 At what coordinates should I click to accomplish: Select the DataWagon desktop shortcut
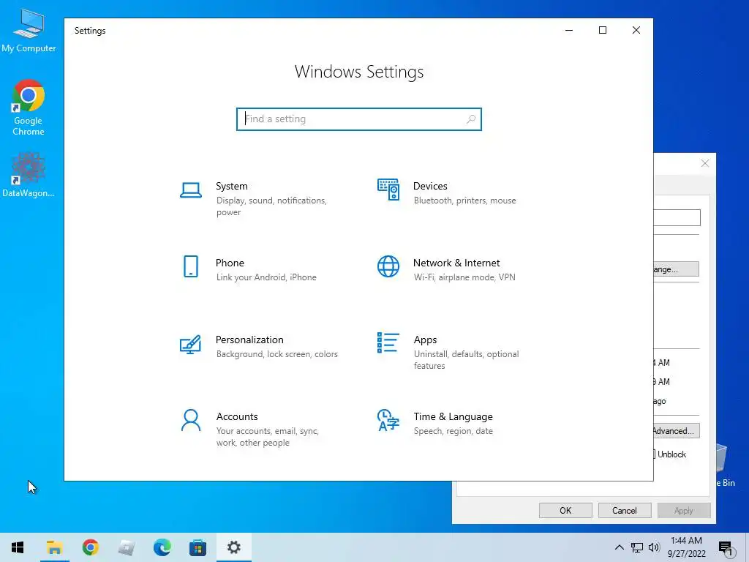(29, 174)
